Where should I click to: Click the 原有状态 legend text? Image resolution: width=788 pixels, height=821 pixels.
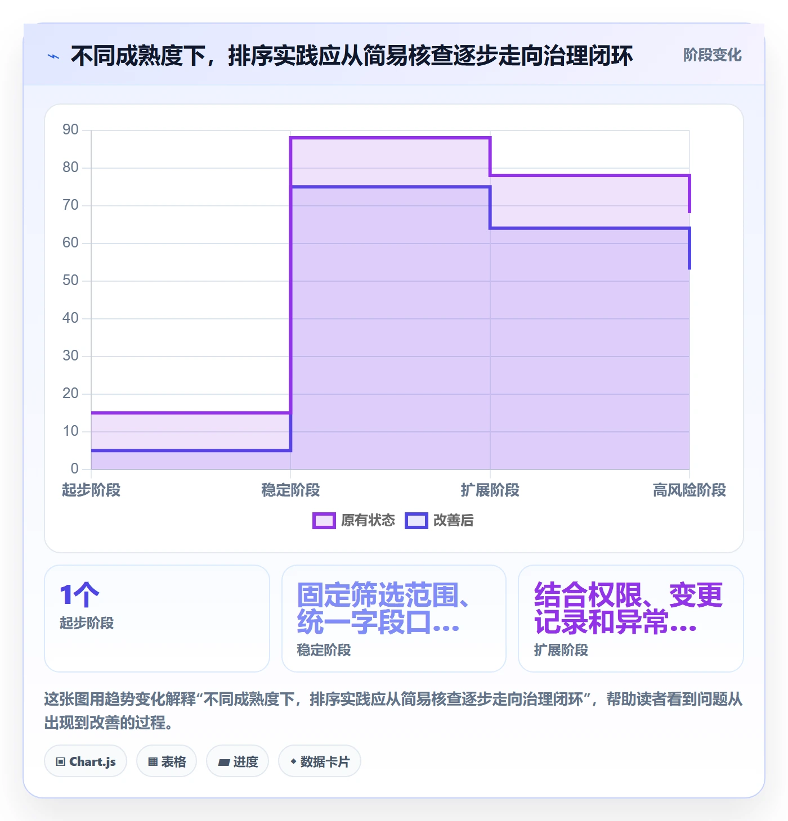pos(368,521)
